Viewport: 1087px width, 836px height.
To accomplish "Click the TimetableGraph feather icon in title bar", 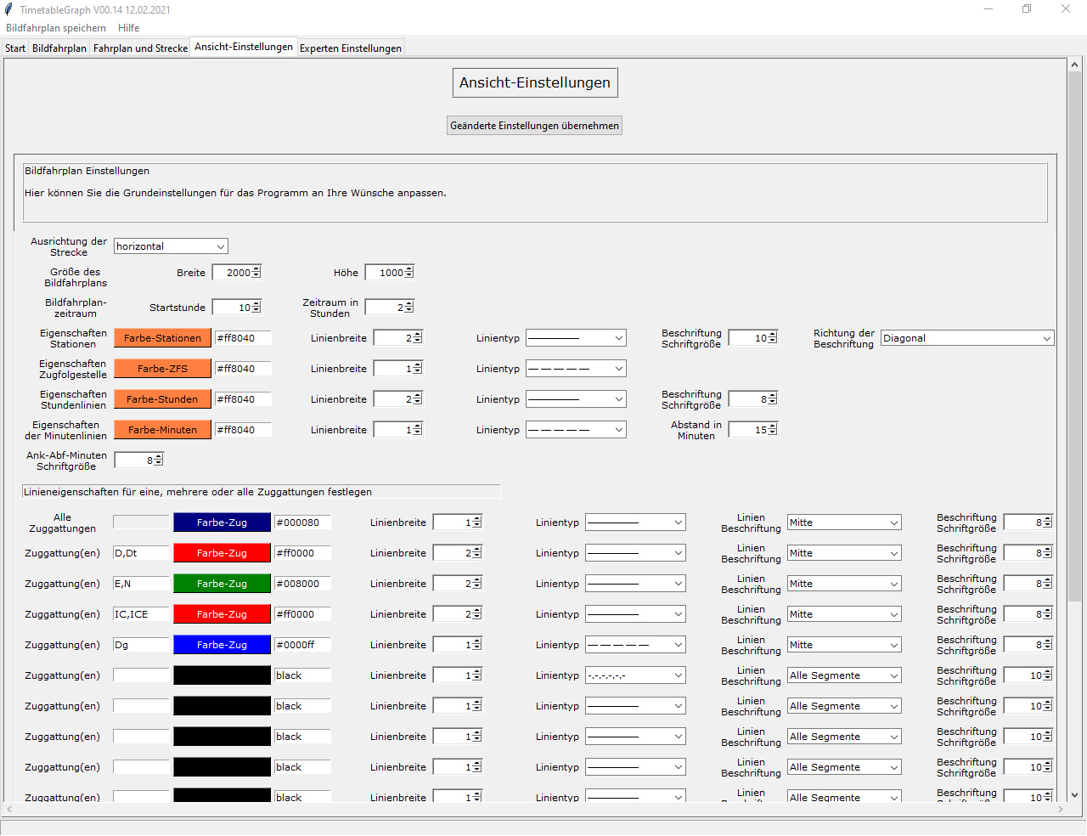I will [8, 9].
